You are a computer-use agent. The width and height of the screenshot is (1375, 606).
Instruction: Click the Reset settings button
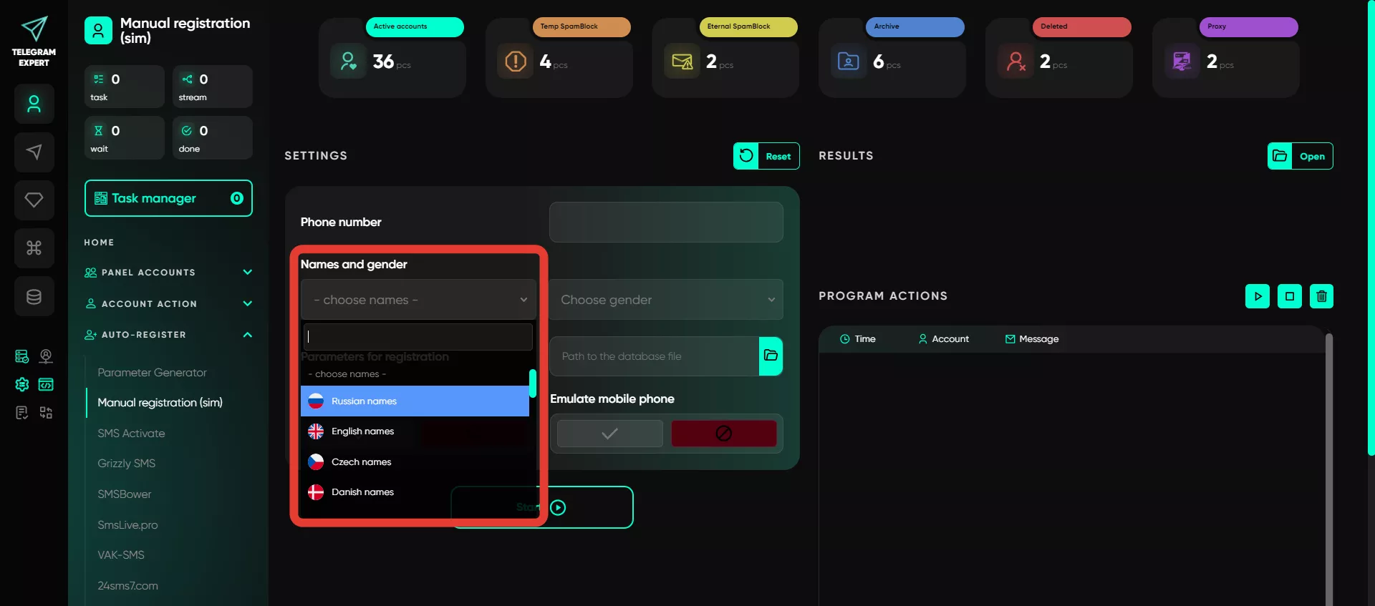[x=766, y=156]
